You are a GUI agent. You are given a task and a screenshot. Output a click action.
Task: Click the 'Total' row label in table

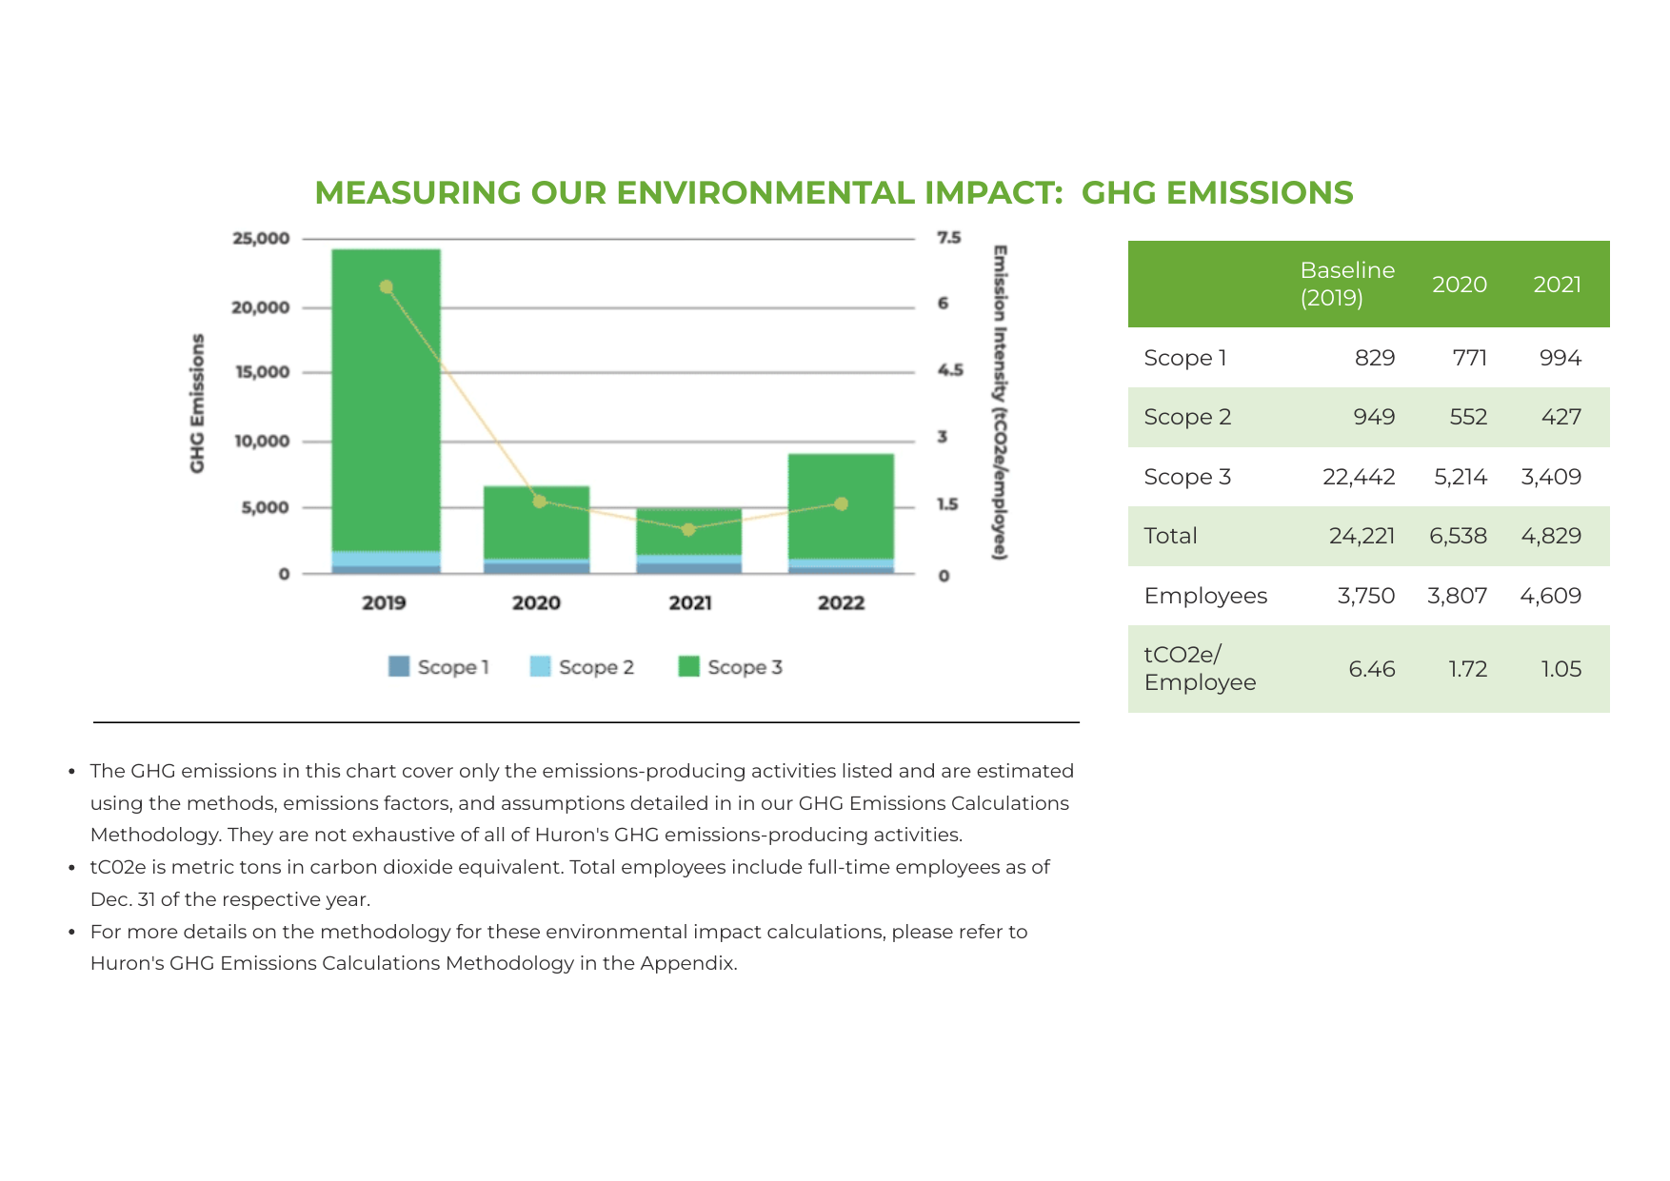click(1170, 536)
